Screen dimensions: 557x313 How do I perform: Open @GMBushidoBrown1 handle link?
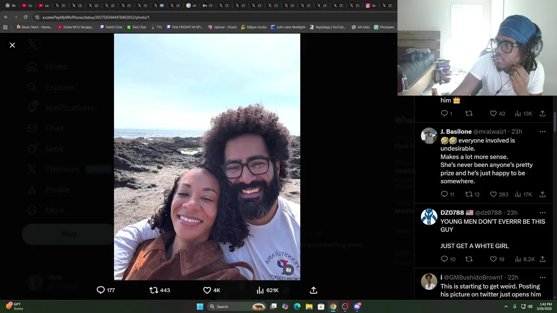473,277
